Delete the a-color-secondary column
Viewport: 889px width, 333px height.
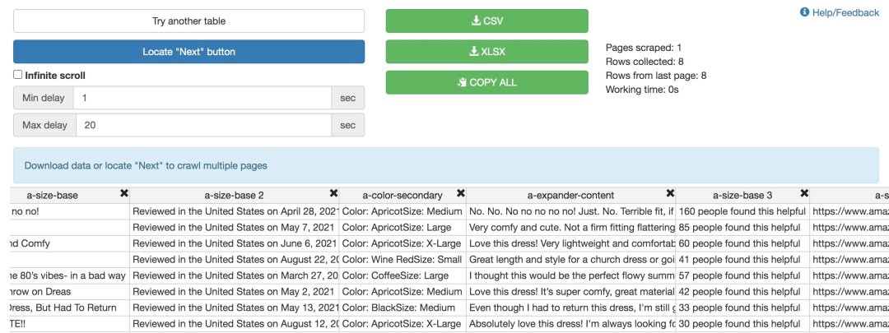(461, 193)
